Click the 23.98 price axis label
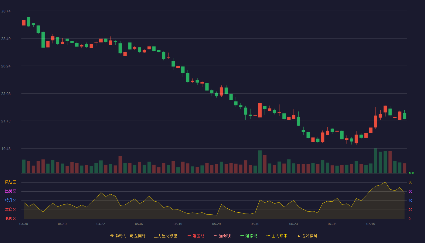Screen dimensions: 425x243 point(6,94)
